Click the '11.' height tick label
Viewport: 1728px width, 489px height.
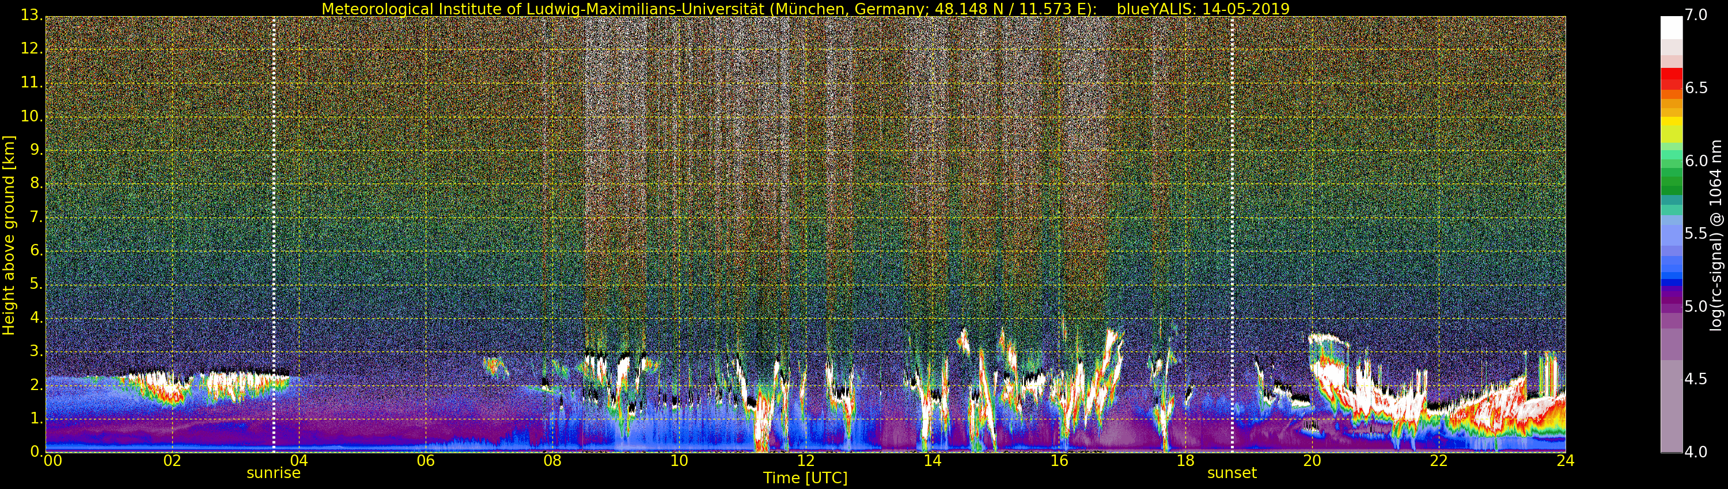point(32,82)
